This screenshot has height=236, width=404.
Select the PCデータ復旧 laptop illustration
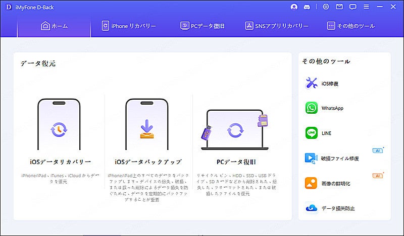coord(235,129)
